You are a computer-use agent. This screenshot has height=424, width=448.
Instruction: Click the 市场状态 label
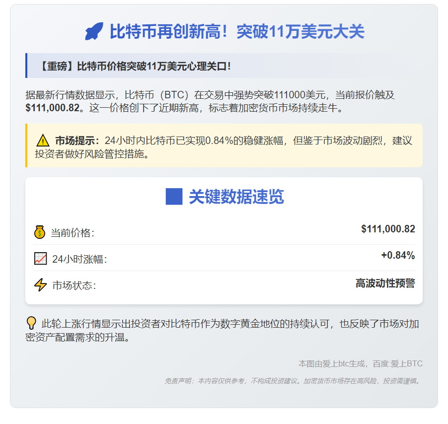point(75,285)
